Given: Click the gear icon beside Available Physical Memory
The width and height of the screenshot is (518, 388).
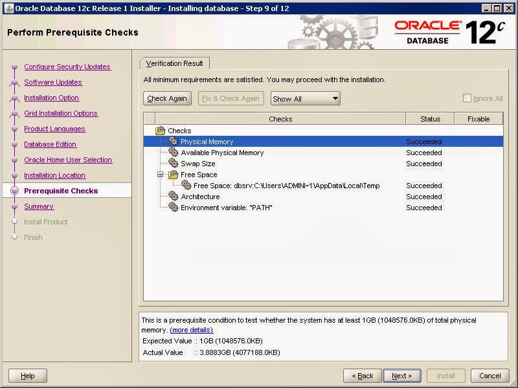Looking at the screenshot, I should pyautogui.click(x=173, y=153).
